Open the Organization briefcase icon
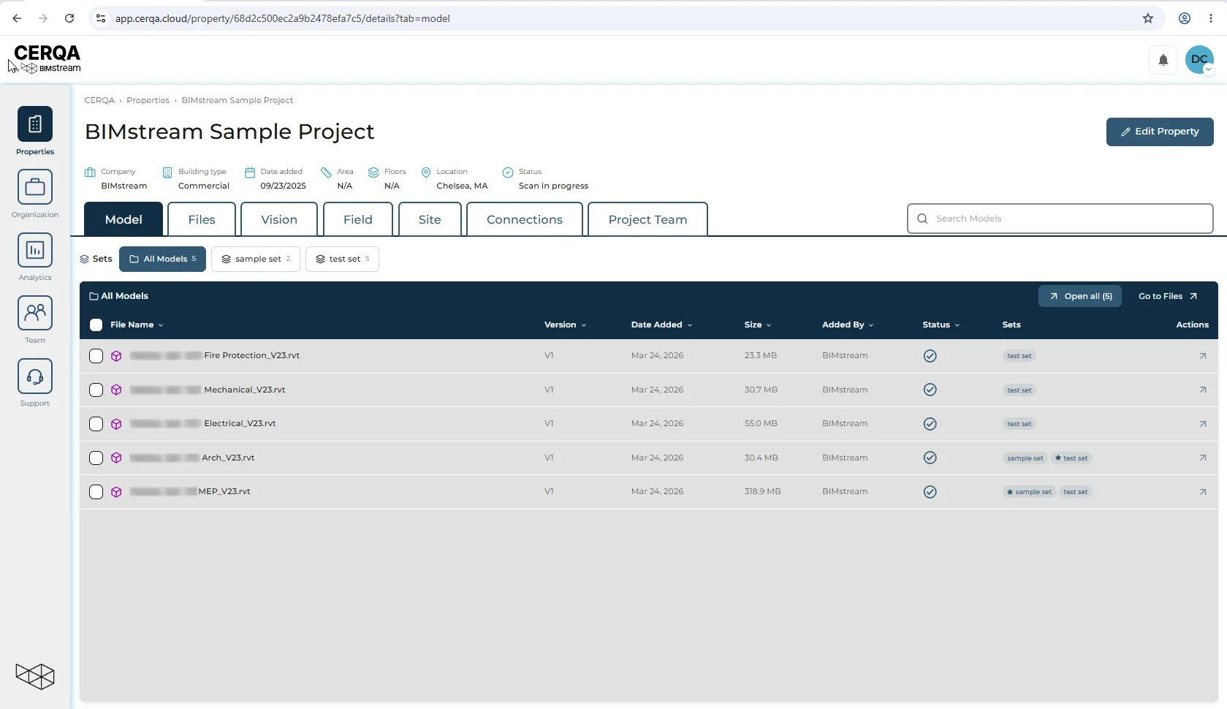The width and height of the screenshot is (1227, 709). click(x=35, y=187)
